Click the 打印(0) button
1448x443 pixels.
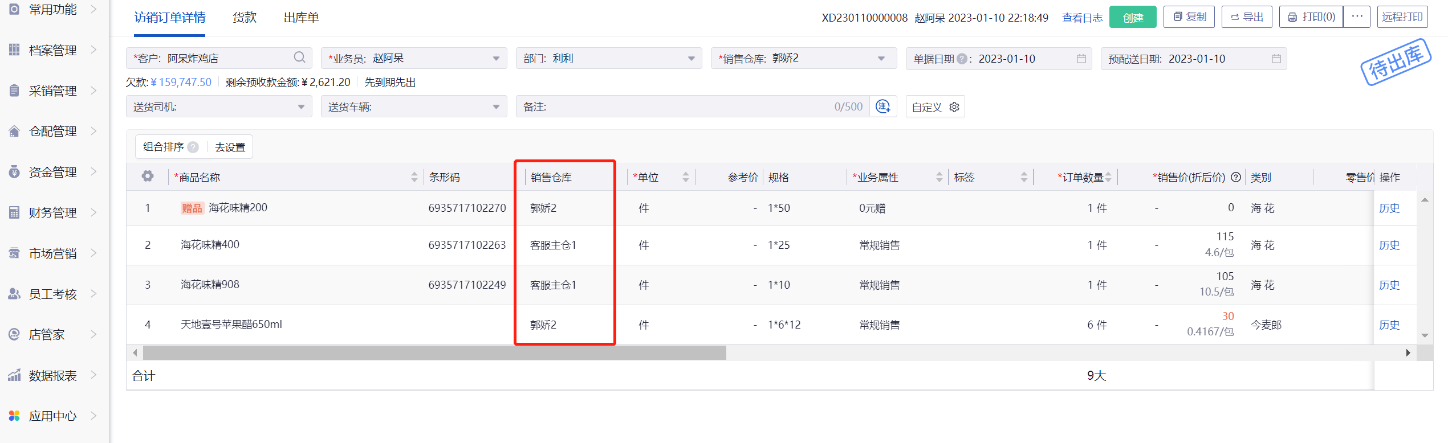coord(1311,17)
